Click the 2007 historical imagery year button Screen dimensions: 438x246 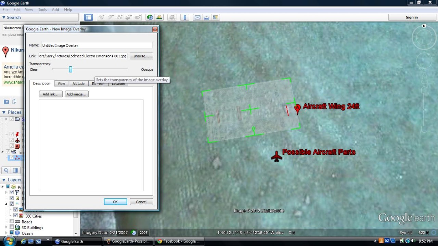[x=143, y=233]
